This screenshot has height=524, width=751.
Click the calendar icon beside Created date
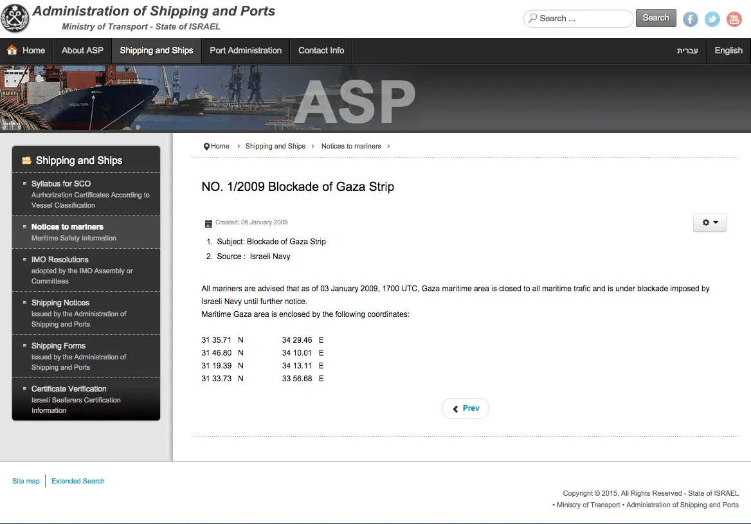pos(208,223)
